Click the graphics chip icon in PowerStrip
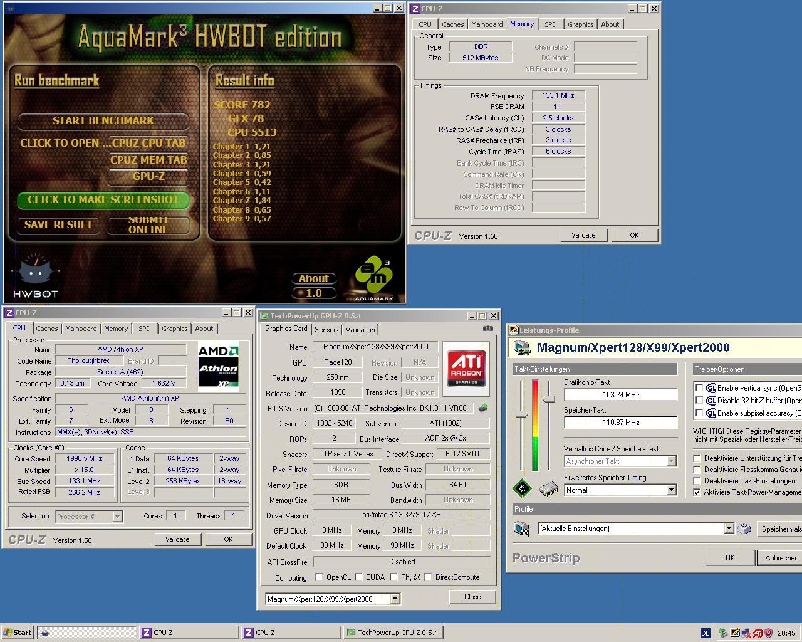Viewport: 802px width, 642px height. pyautogui.click(x=523, y=488)
